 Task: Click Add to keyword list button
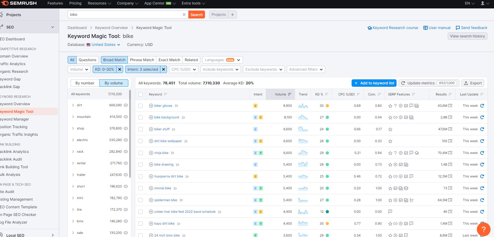pyautogui.click(x=374, y=83)
